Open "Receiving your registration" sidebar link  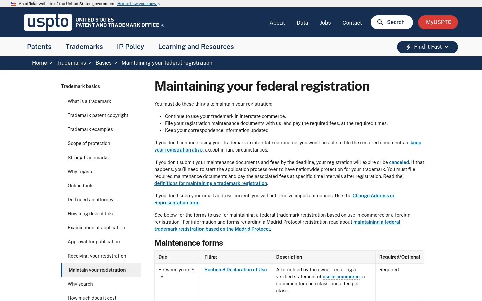tap(97, 256)
